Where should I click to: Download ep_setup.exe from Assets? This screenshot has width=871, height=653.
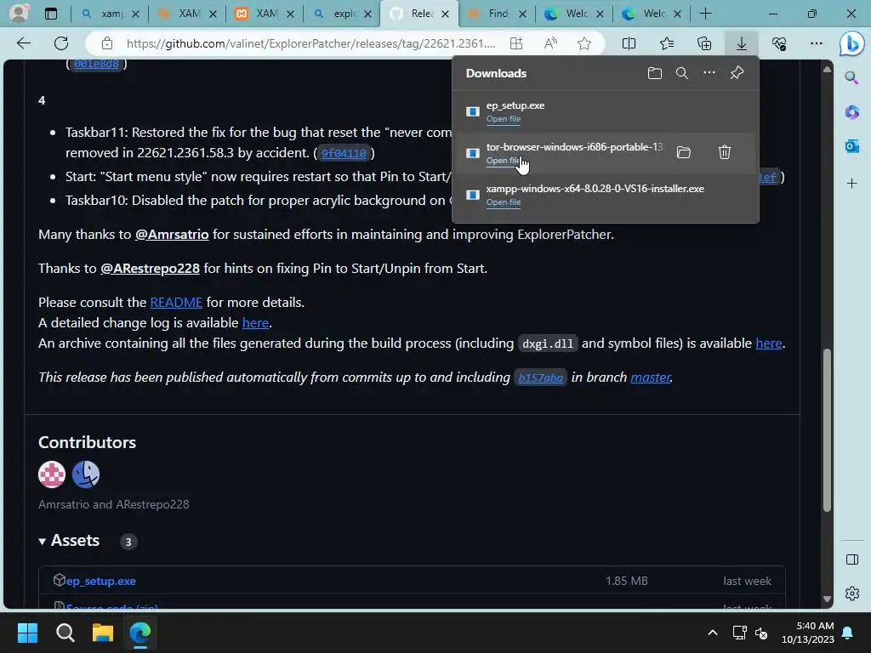tap(100, 581)
